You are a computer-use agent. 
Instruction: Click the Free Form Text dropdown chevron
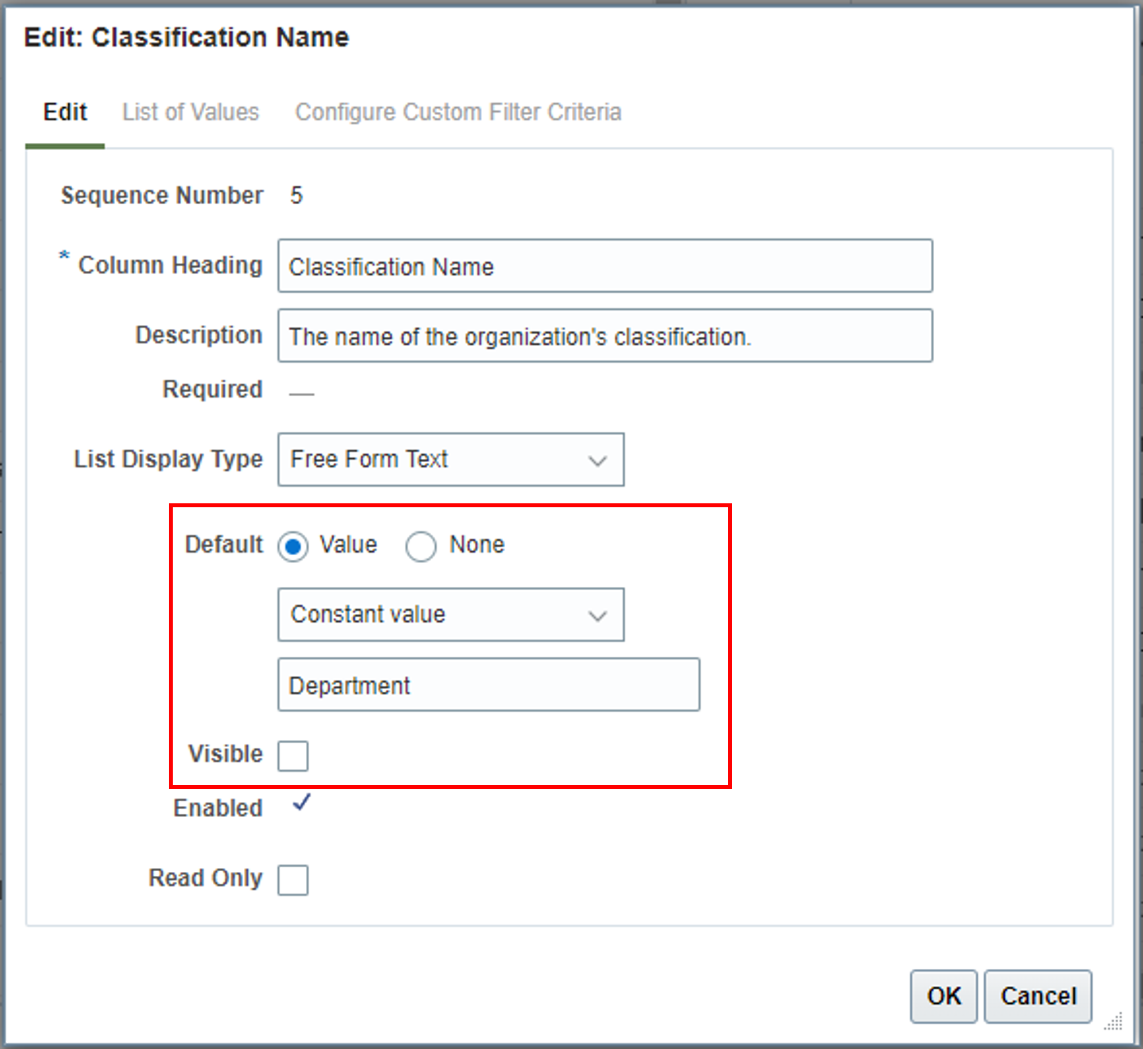pos(598,460)
